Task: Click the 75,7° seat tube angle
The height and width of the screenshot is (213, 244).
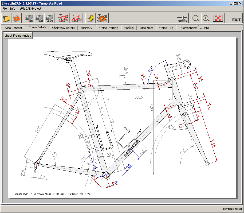Action: pyautogui.click(x=91, y=101)
